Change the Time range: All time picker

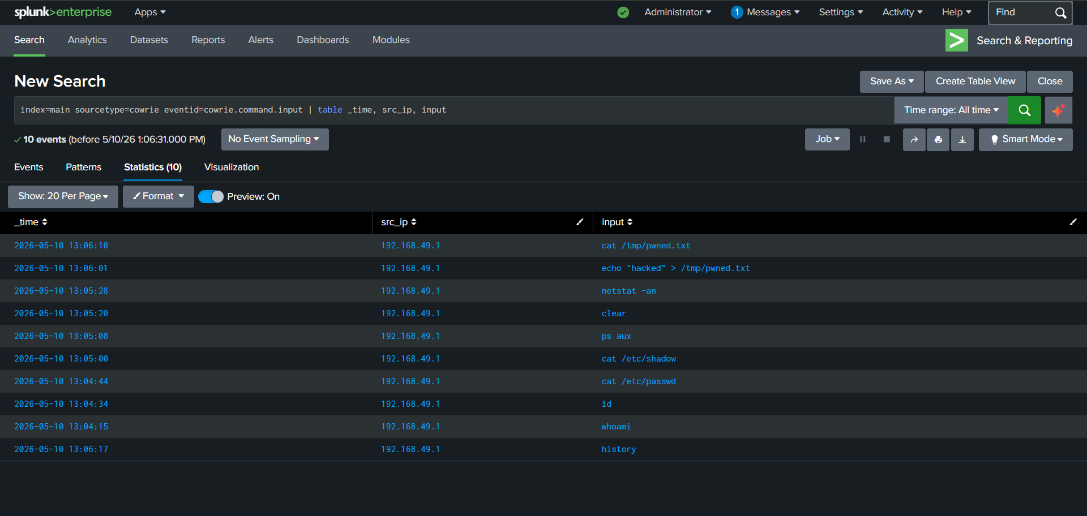click(951, 110)
